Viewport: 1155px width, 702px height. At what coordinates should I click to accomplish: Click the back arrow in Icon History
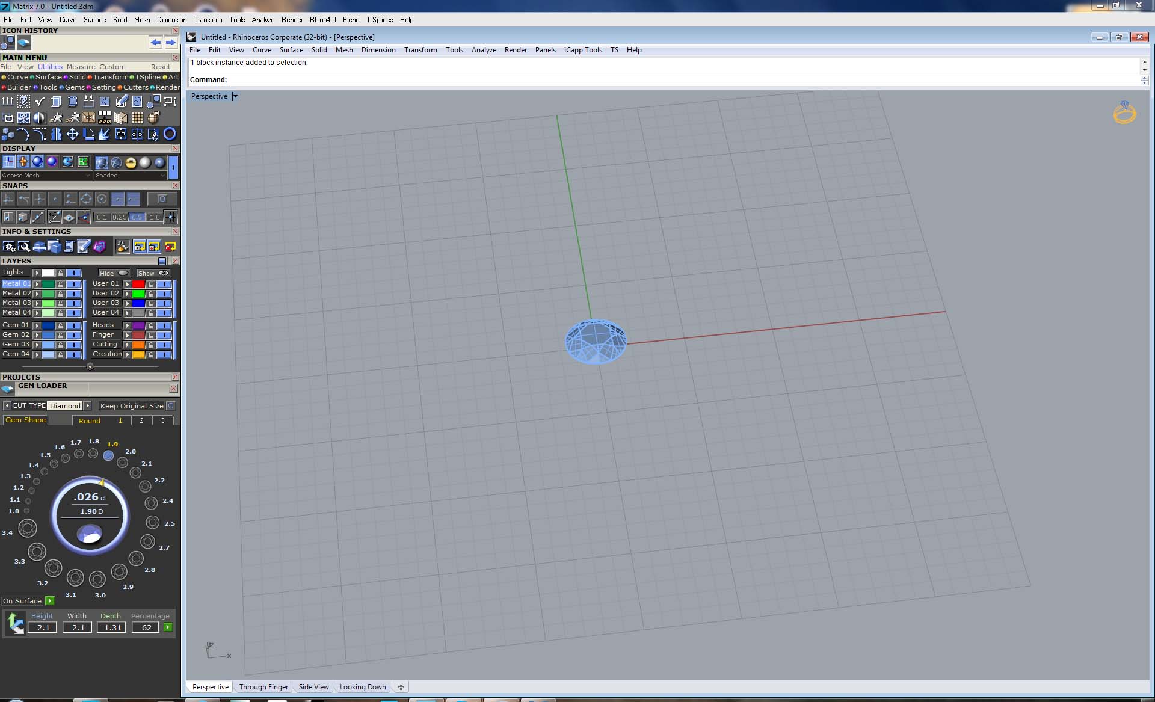click(x=156, y=42)
